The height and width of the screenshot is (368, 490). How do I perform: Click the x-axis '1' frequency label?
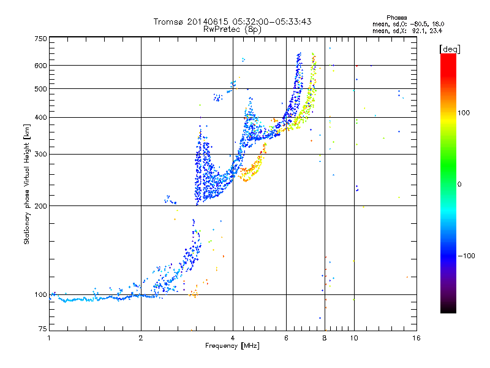tap(49, 338)
